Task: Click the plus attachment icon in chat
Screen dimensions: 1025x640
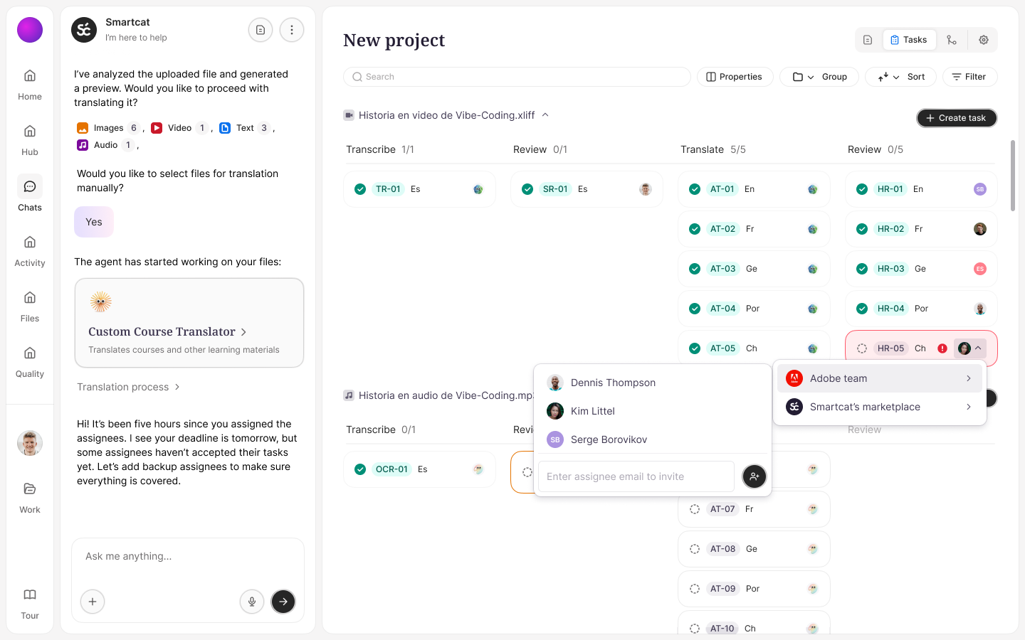Action: (x=93, y=602)
